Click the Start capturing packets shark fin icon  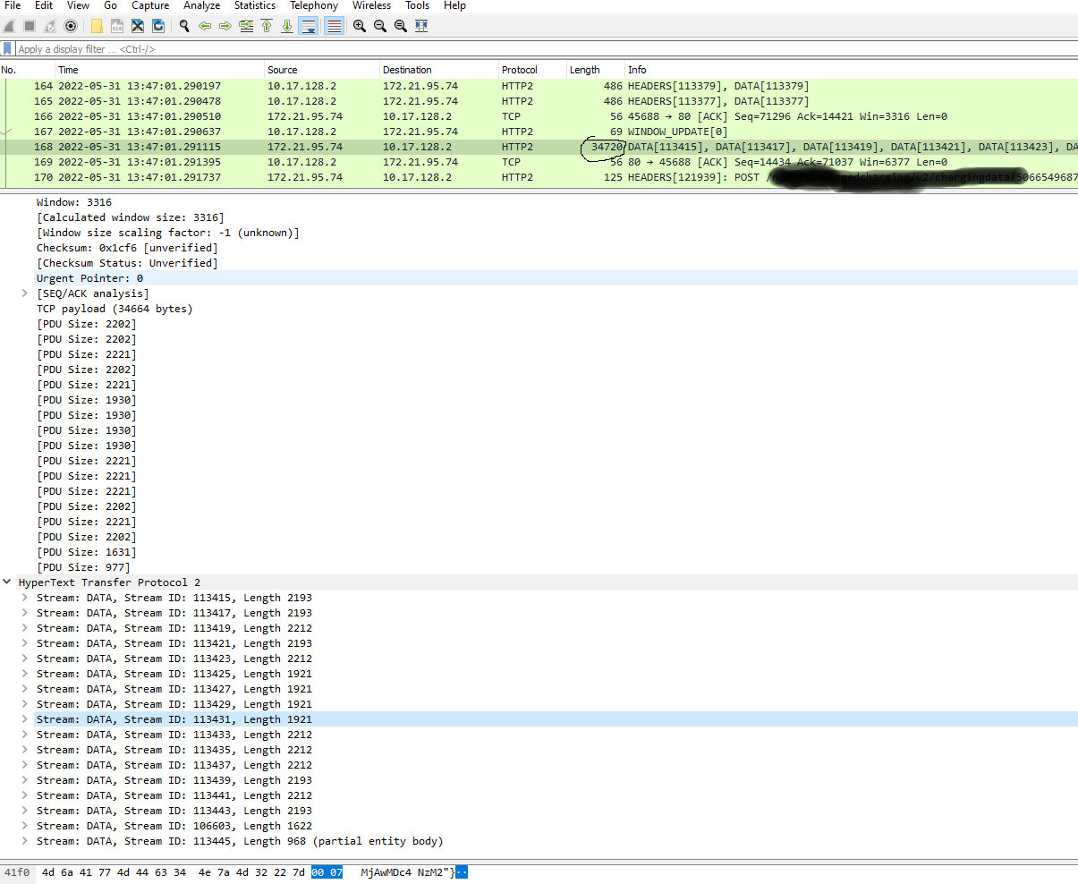tap(10, 26)
